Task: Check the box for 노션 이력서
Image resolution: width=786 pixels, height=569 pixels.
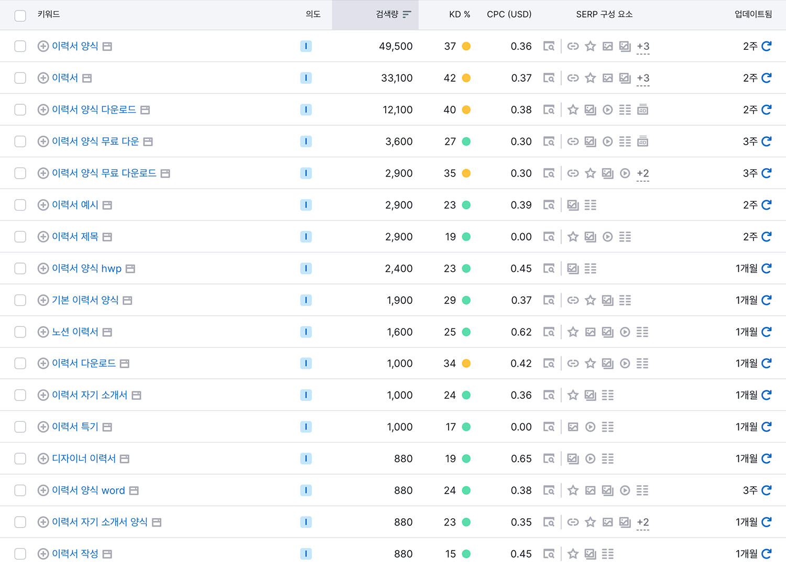Action: click(x=20, y=332)
